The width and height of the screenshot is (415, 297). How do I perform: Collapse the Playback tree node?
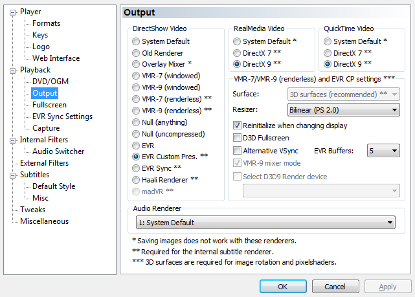12,71
